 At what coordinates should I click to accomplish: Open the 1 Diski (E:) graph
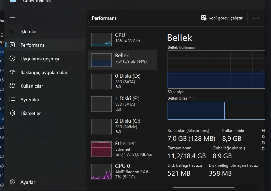101,104
